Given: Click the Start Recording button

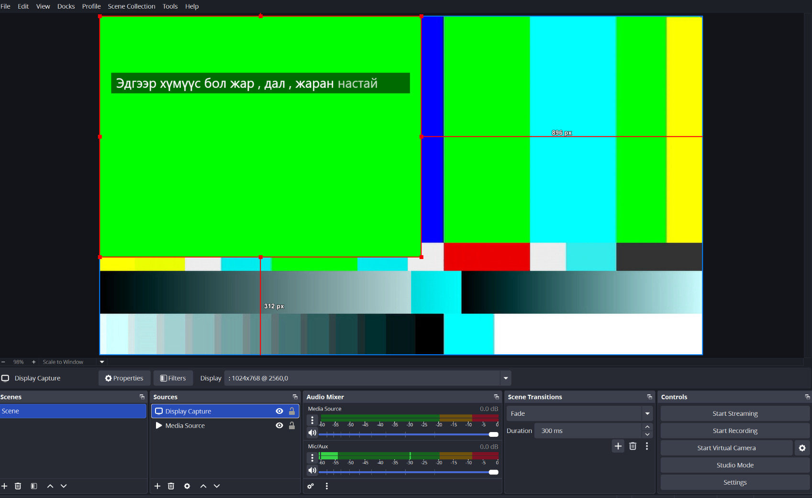Looking at the screenshot, I should tap(735, 431).
